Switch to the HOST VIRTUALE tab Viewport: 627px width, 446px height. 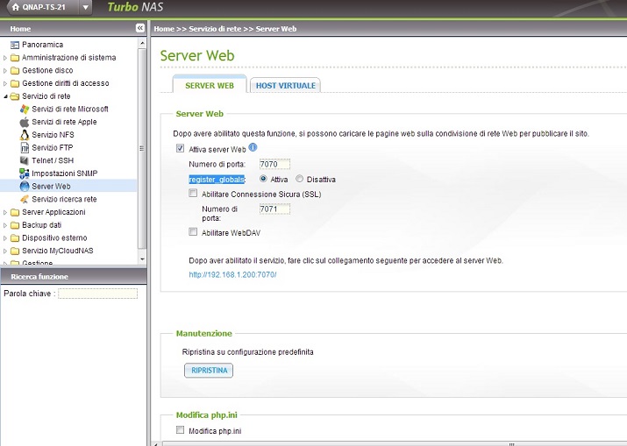click(285, 85)
